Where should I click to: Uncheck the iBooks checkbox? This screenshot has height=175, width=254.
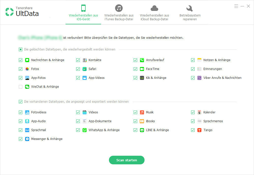[x=135, y=121]
